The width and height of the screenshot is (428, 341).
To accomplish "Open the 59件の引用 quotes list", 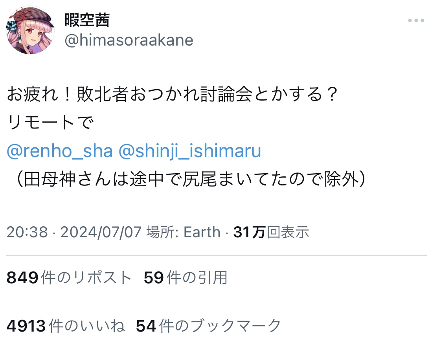I will click(186, 278).
